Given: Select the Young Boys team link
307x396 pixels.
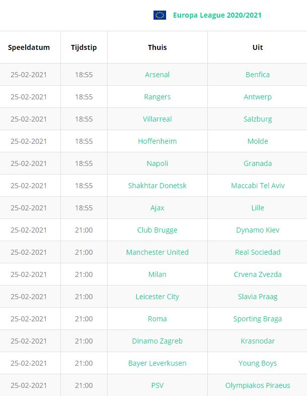Looking at the screenshot, I should coord(258,364).
